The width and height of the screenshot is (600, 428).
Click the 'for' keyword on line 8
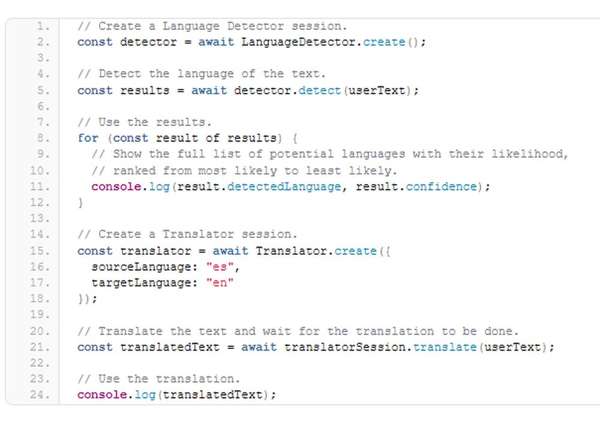[x=88, y=138]
